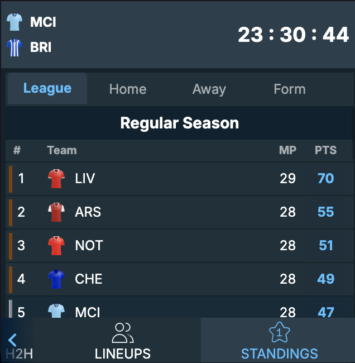The height and width of the screenshot is (363, 355).
Task: Click the BRI striped jersey icon
Action: pyautogui.click(x=15, y=47)
